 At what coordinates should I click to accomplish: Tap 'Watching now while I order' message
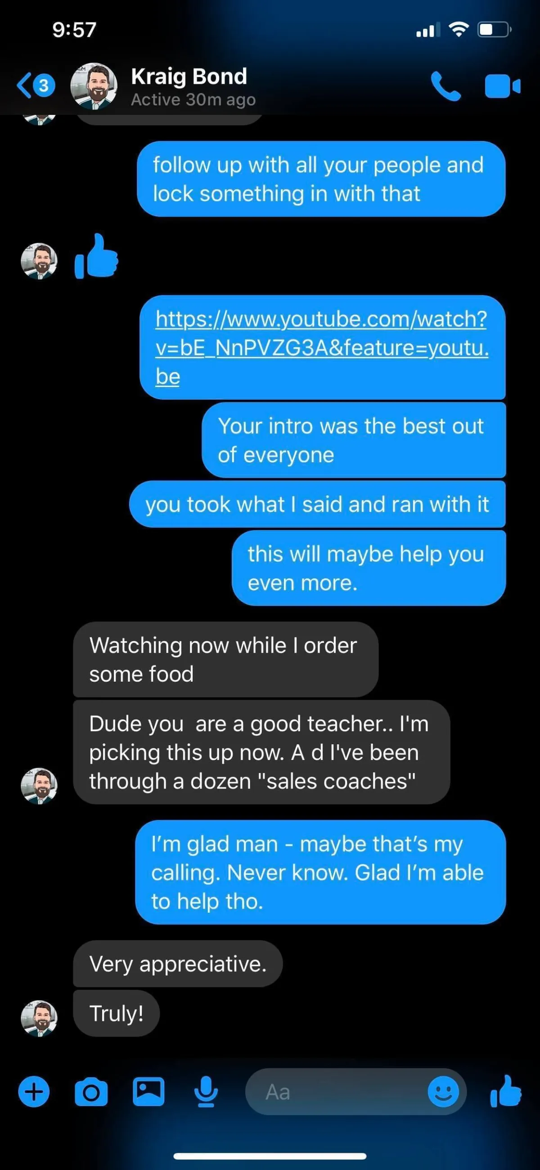pos(225,660)
